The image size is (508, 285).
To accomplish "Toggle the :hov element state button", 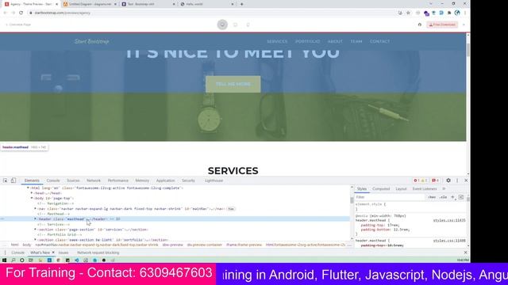I will tap(432, 197).
